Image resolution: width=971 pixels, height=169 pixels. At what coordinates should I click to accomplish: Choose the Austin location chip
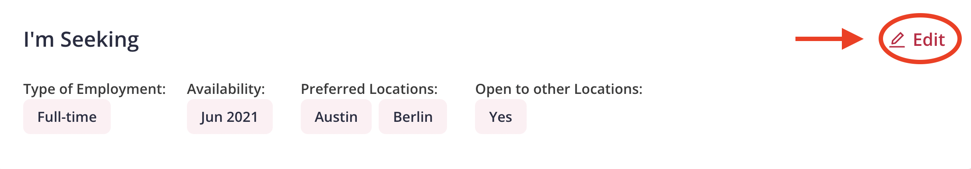[336, 117]
